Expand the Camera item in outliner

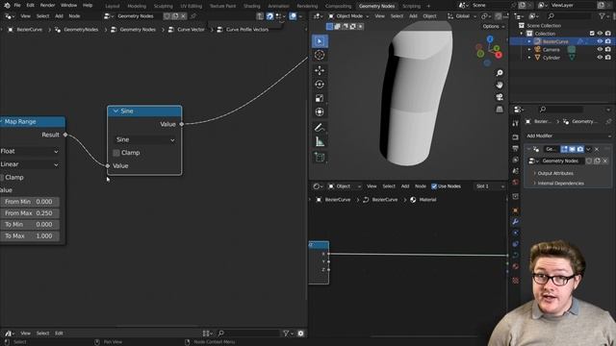tap(529, 50)
